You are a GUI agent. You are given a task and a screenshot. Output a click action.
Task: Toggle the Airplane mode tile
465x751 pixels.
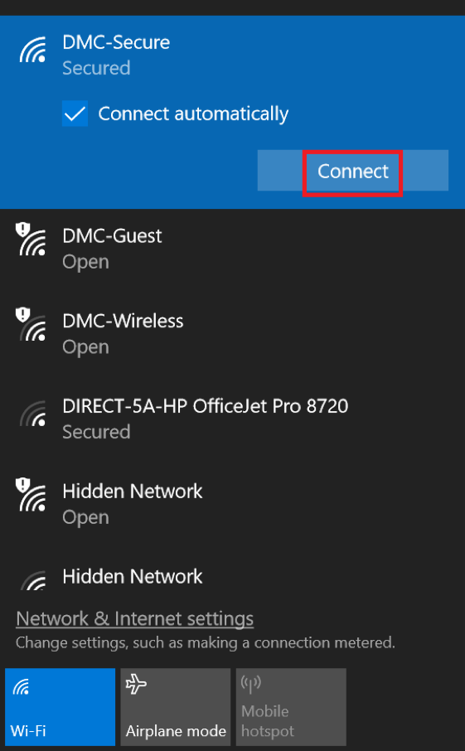175,707
